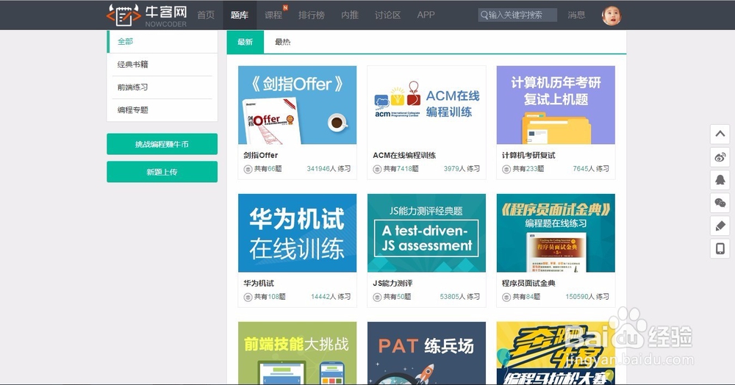This screenshot has height=385, width=735.
Task: Share via the QQ penguin icon
Action: [x=720, y=180]
